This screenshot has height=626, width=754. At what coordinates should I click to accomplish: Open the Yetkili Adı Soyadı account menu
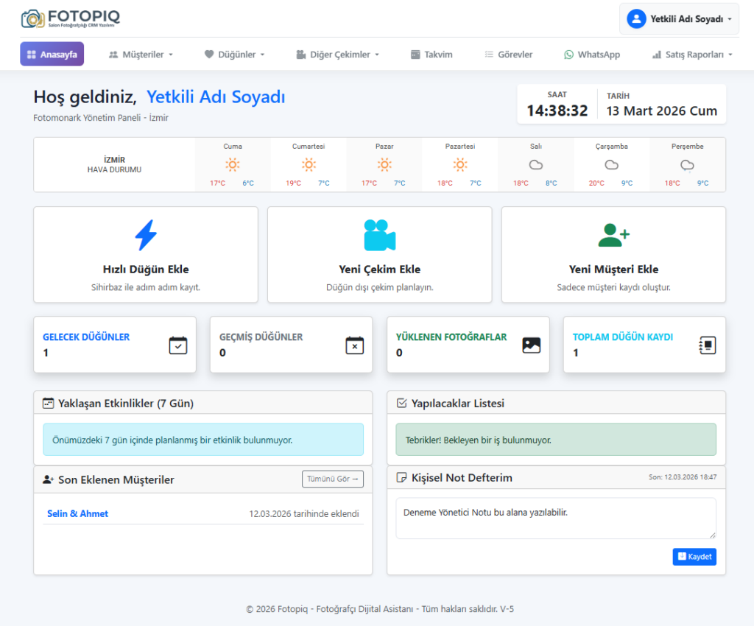coord(680,19)
